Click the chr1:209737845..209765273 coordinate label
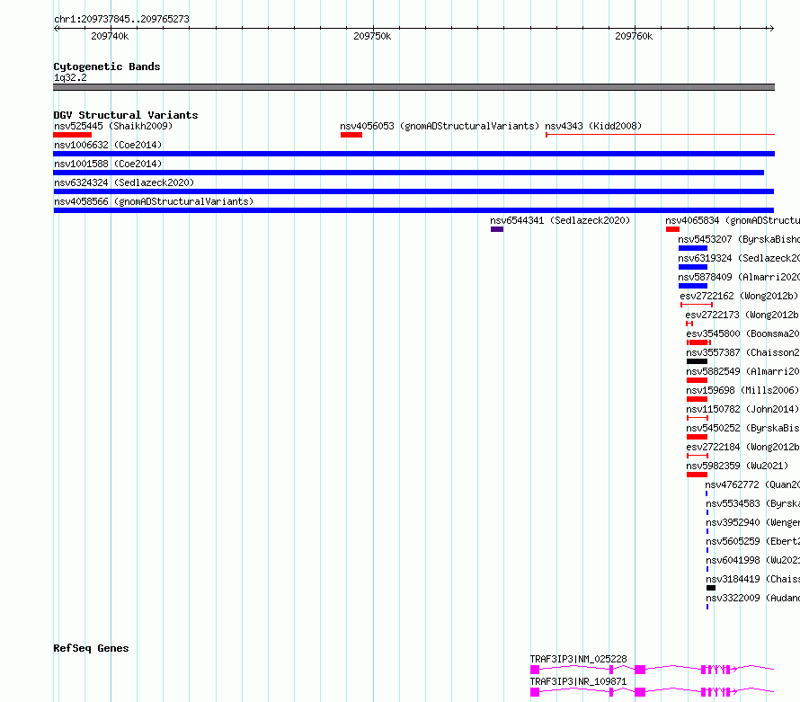Image resolution: width=800 pixels, height=702 pixels. [121, 19]
